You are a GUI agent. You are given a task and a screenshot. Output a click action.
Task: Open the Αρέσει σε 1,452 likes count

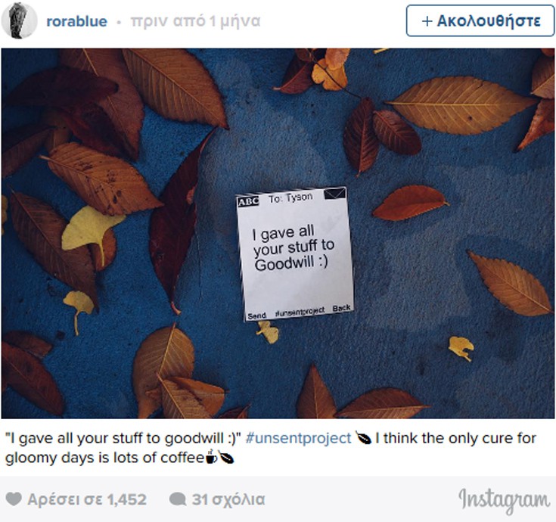point(87,499)
